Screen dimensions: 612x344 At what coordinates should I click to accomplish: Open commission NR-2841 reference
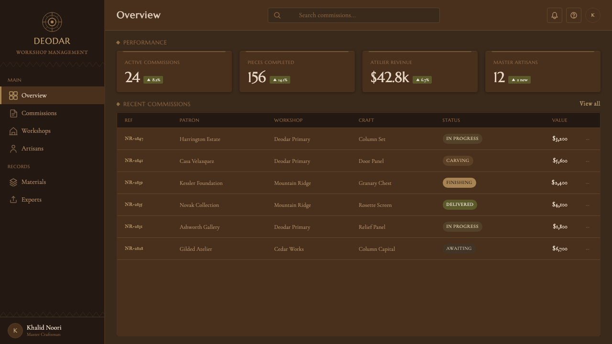click(134, 161)
